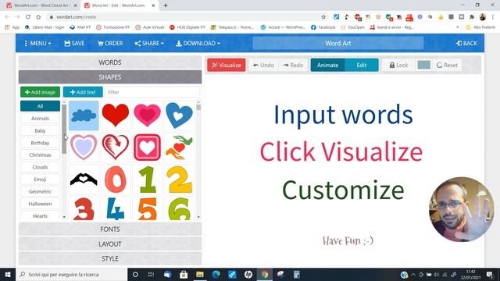Click the red Visualize button
This screenshot has height=281, width=500.
pyautogui.click(x=227, y=65)
